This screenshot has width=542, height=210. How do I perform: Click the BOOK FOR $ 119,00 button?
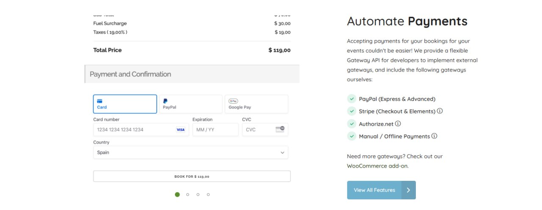[192, 176]
